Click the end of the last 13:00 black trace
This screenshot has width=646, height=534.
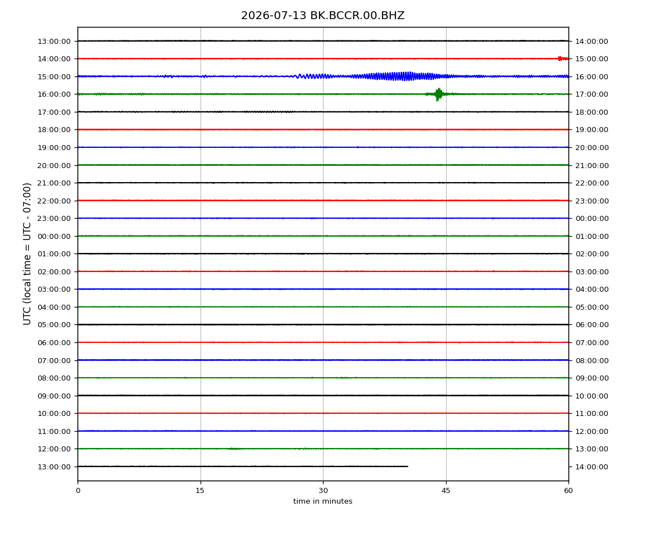[407, 467]
